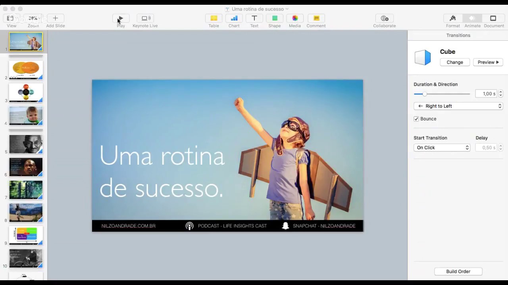Screen dimensions: 508x285
Task: Click the duration stepper arrows
Action: (x=500, y=94)
